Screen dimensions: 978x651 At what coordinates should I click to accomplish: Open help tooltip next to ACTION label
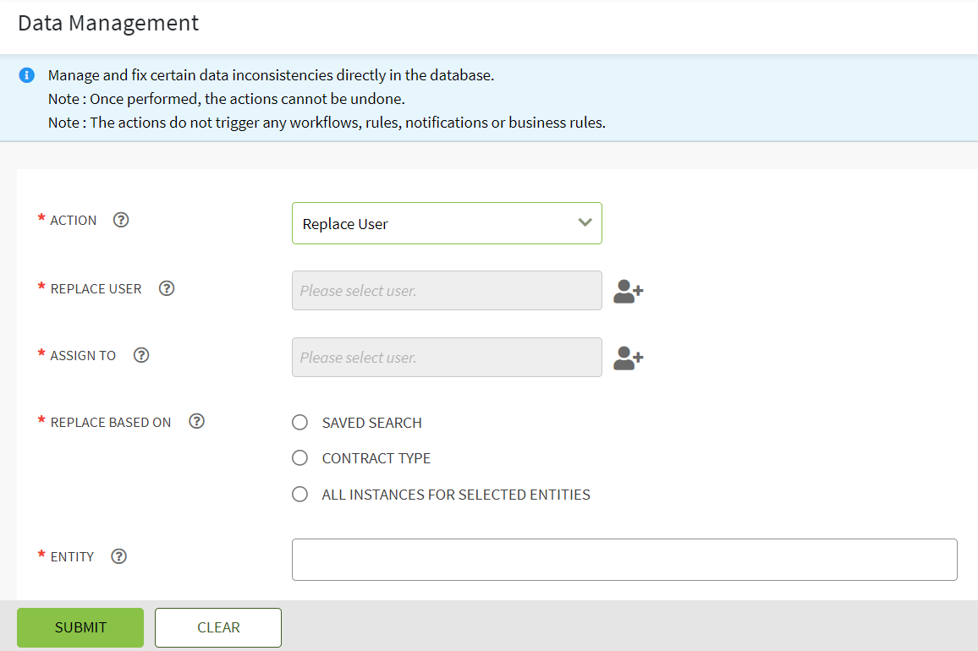(x=121, y=221)
